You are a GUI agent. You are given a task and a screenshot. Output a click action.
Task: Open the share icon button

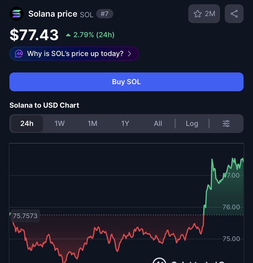pyautogui.click(x=234, y=14)
